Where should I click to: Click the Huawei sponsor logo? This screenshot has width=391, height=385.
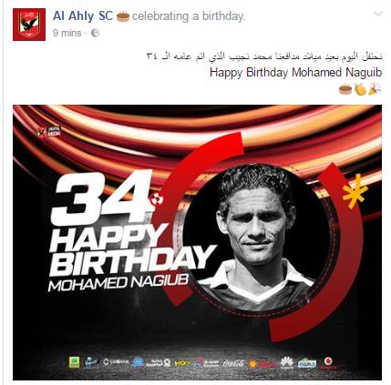pos(286,362)
